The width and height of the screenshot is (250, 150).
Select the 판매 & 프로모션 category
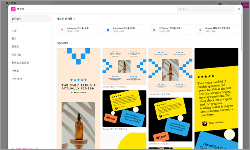20,62
